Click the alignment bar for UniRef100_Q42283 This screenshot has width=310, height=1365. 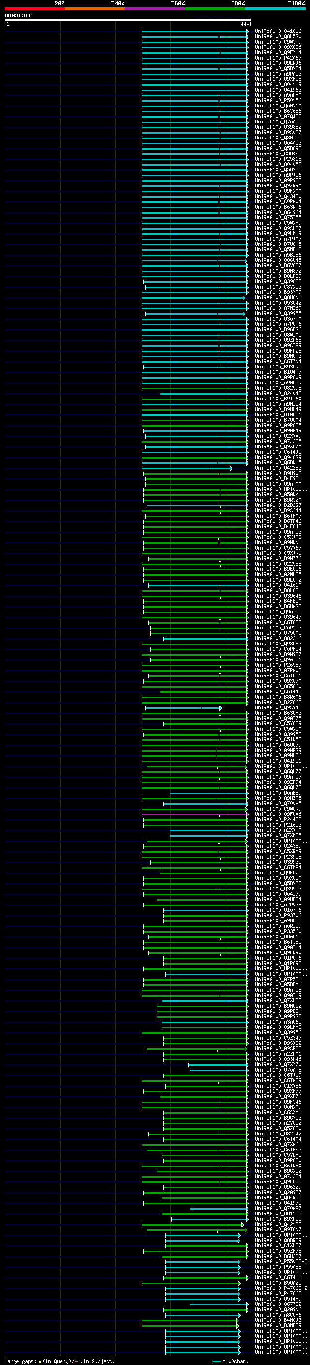click(186, 468)
